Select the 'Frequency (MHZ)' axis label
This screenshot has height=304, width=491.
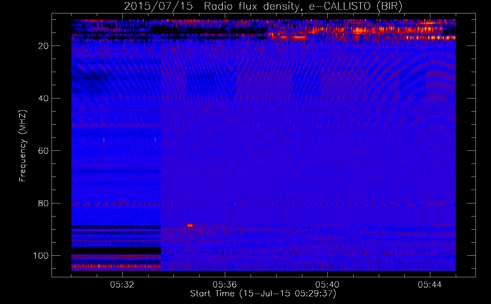pos(23,146)
